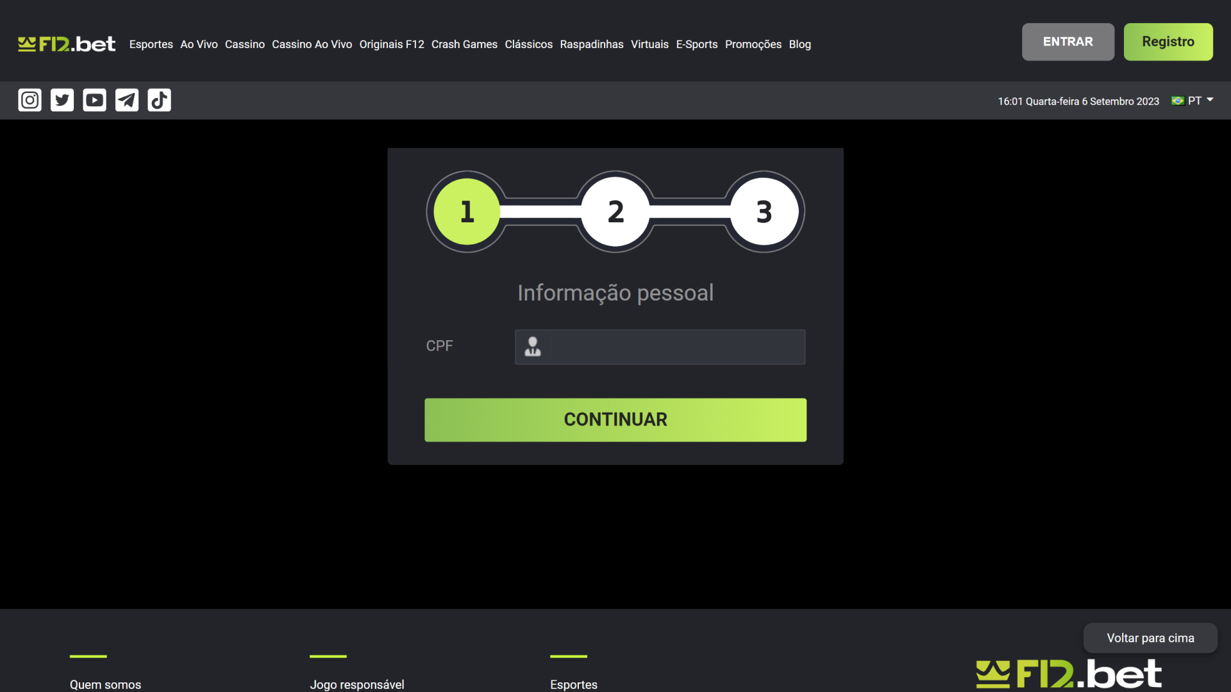Image resolution: width=1231 pixels, height=692 pixels.
Task: Open Originais F12 menu
Action: point(392,44)
